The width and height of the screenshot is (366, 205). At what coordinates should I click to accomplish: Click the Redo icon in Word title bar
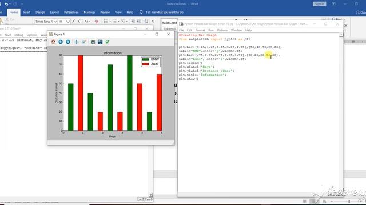15,4
